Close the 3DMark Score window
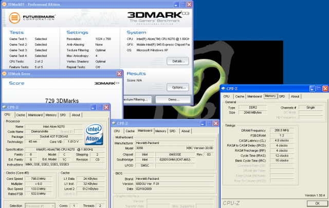Image resolution: width=329 pixels, height=208 pixels. click(x=119, y=74)
